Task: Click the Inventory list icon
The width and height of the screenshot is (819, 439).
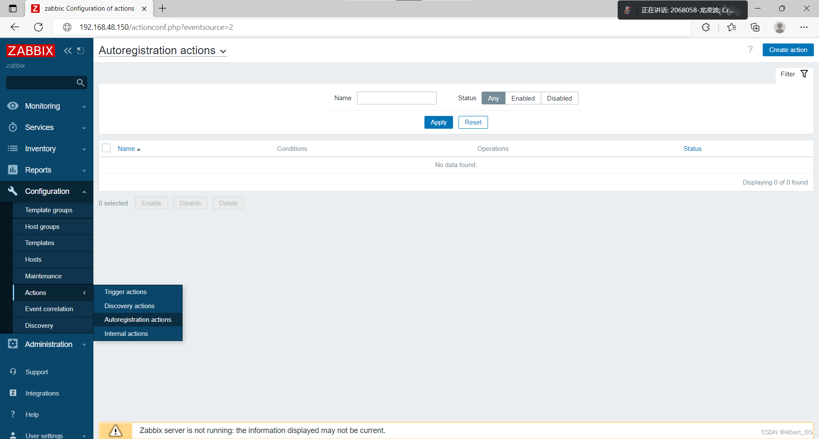Action: tap(13, 148)
